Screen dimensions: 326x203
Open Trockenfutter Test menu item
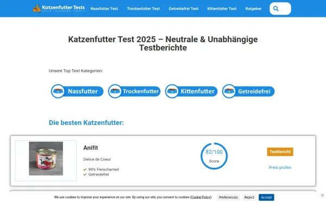[x=143, y=9]
